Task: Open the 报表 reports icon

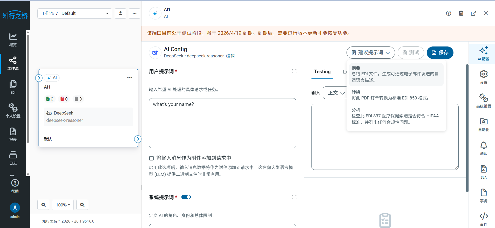Action: [x=13, y=134]
